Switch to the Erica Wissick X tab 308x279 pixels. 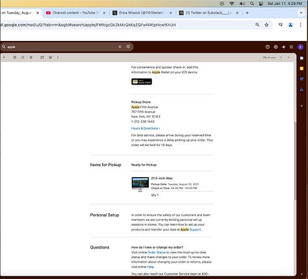(141, 13)
